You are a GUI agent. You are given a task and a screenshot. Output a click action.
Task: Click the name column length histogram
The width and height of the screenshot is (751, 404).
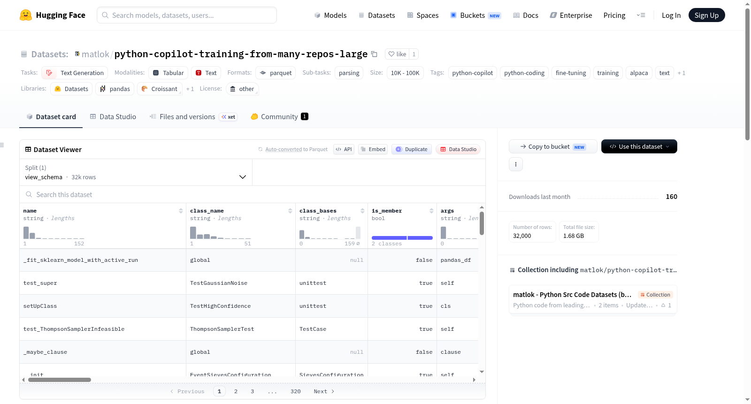54,232
